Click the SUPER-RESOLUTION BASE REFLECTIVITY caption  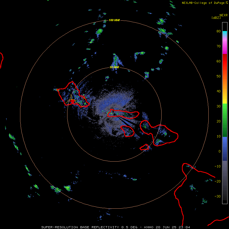pos(80,227)
